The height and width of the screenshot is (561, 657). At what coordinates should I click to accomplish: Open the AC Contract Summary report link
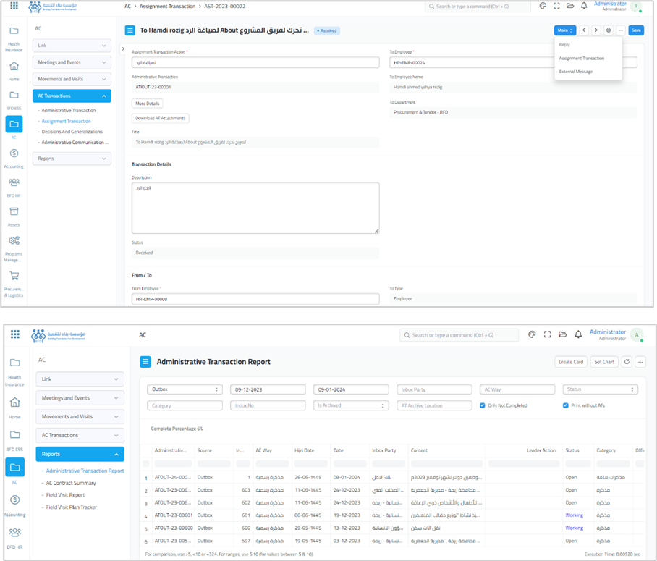point(71,483)
